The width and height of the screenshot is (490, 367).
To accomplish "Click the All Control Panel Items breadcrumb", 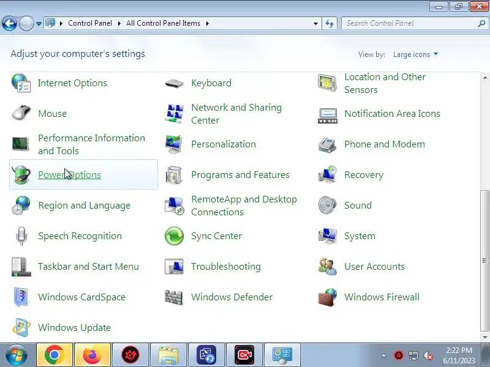I will 163,23.
